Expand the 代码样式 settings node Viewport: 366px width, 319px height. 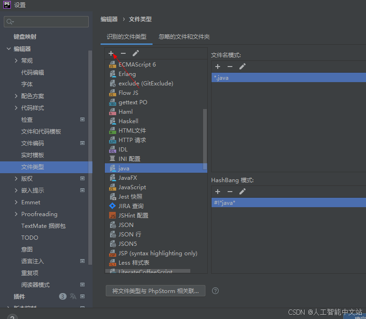coord(17,108)
